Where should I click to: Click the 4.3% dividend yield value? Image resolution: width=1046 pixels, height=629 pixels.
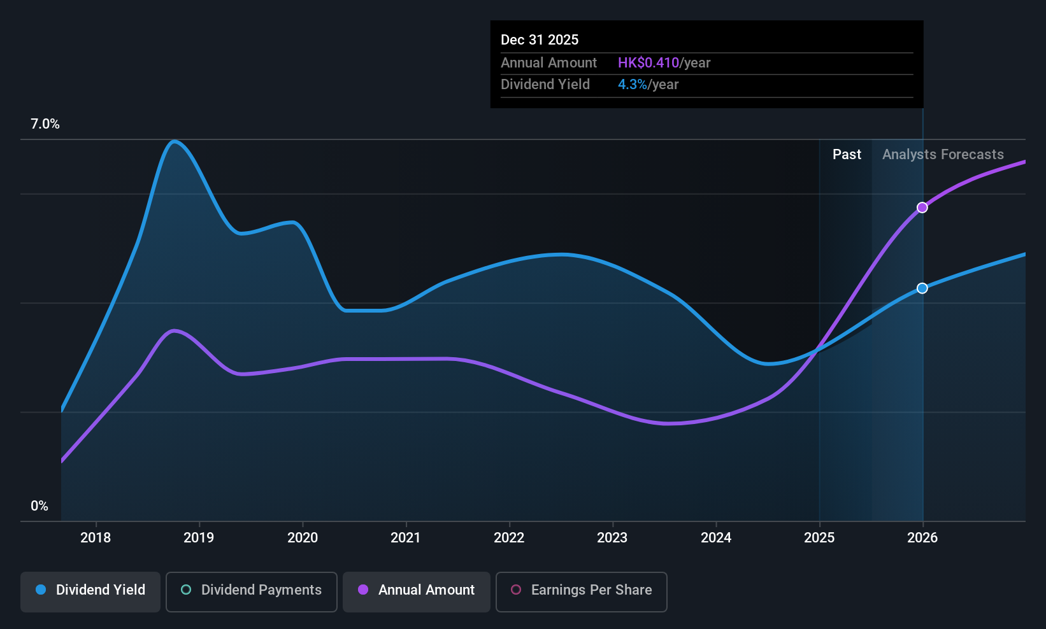(x=633, y=85)
